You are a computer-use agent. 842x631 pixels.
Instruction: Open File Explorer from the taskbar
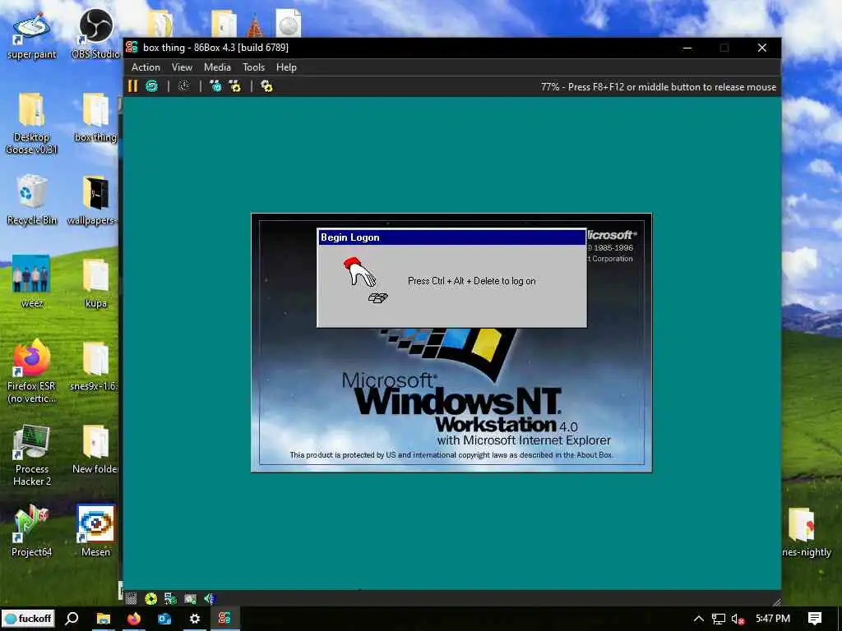click(103, 619)
